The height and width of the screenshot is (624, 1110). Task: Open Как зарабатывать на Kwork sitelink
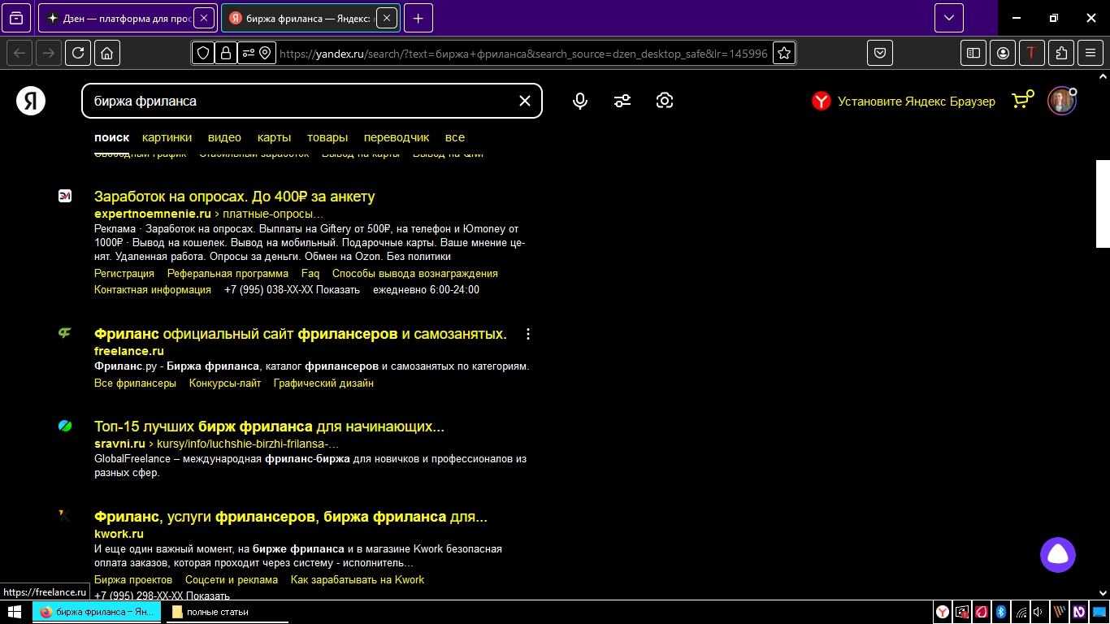coord(358,580)
